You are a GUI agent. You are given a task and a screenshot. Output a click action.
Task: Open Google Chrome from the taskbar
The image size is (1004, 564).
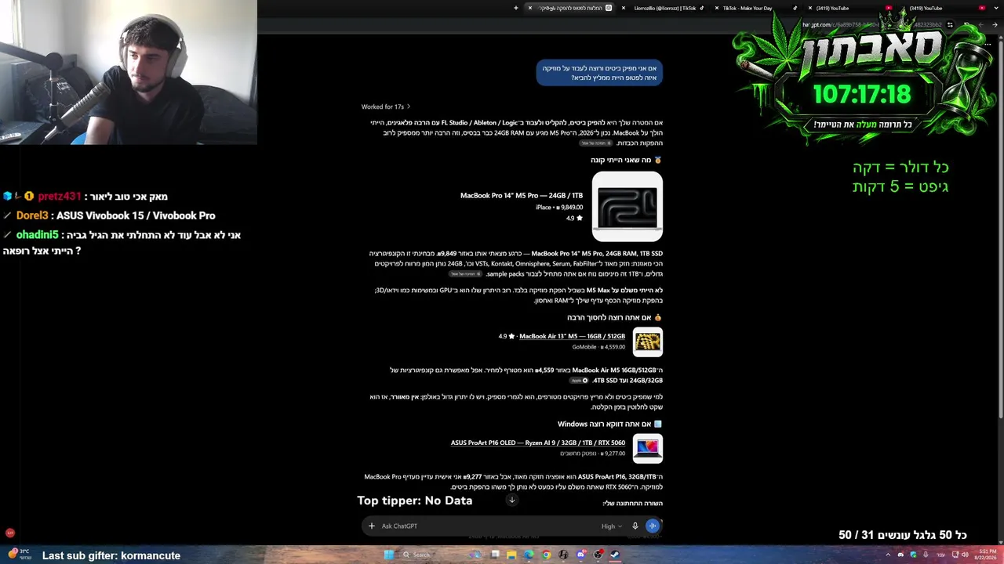(546, 555)
